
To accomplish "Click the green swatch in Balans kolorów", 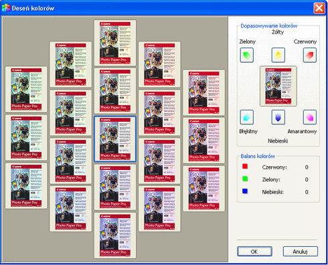I will tap(245, 179).
